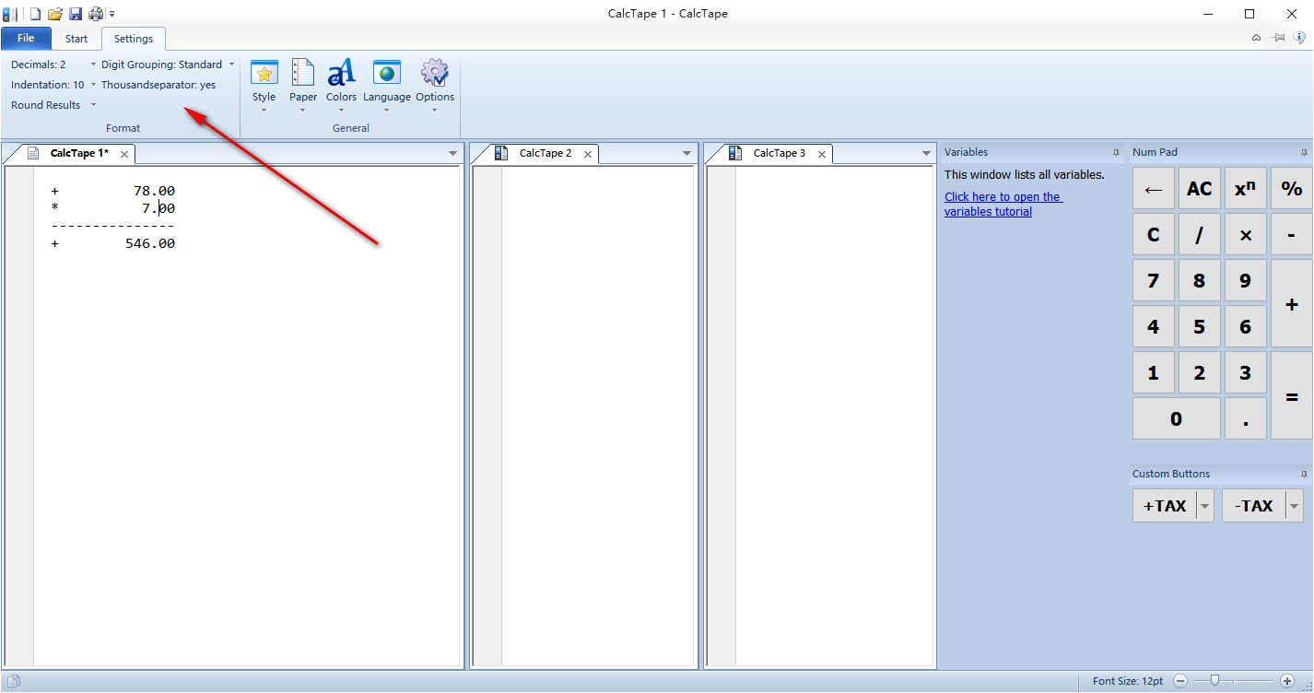Image resolution: width=1314 pixels, height=693 pixels.
Task: Decrease font size with the minus button
Action: pyautogui.click(x=1180, y=681)
